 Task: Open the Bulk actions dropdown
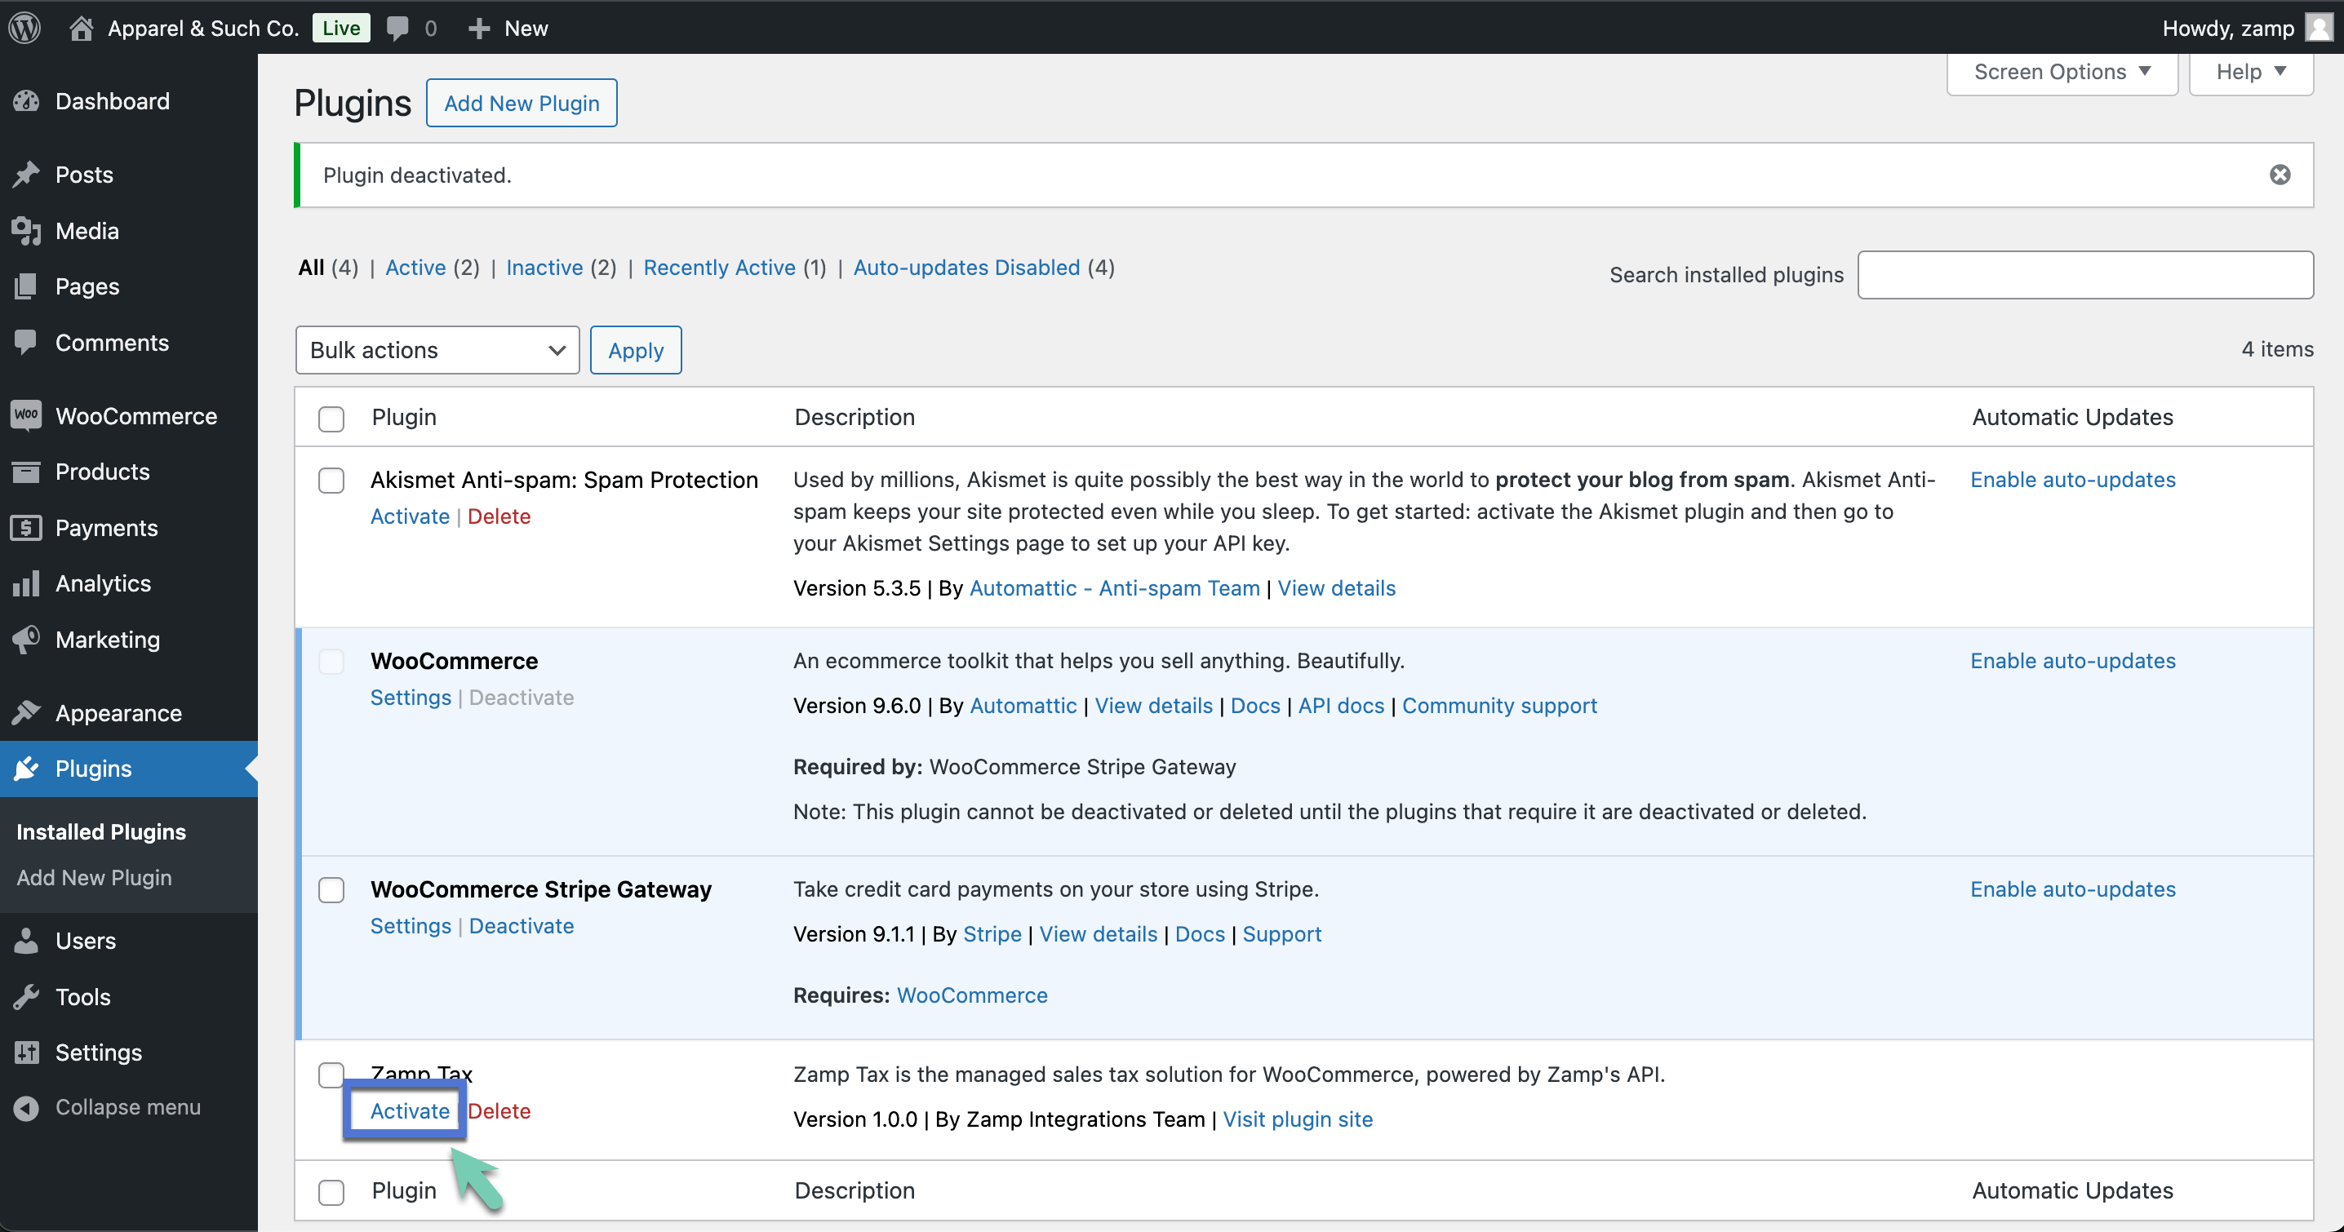[x=437, y=349]
